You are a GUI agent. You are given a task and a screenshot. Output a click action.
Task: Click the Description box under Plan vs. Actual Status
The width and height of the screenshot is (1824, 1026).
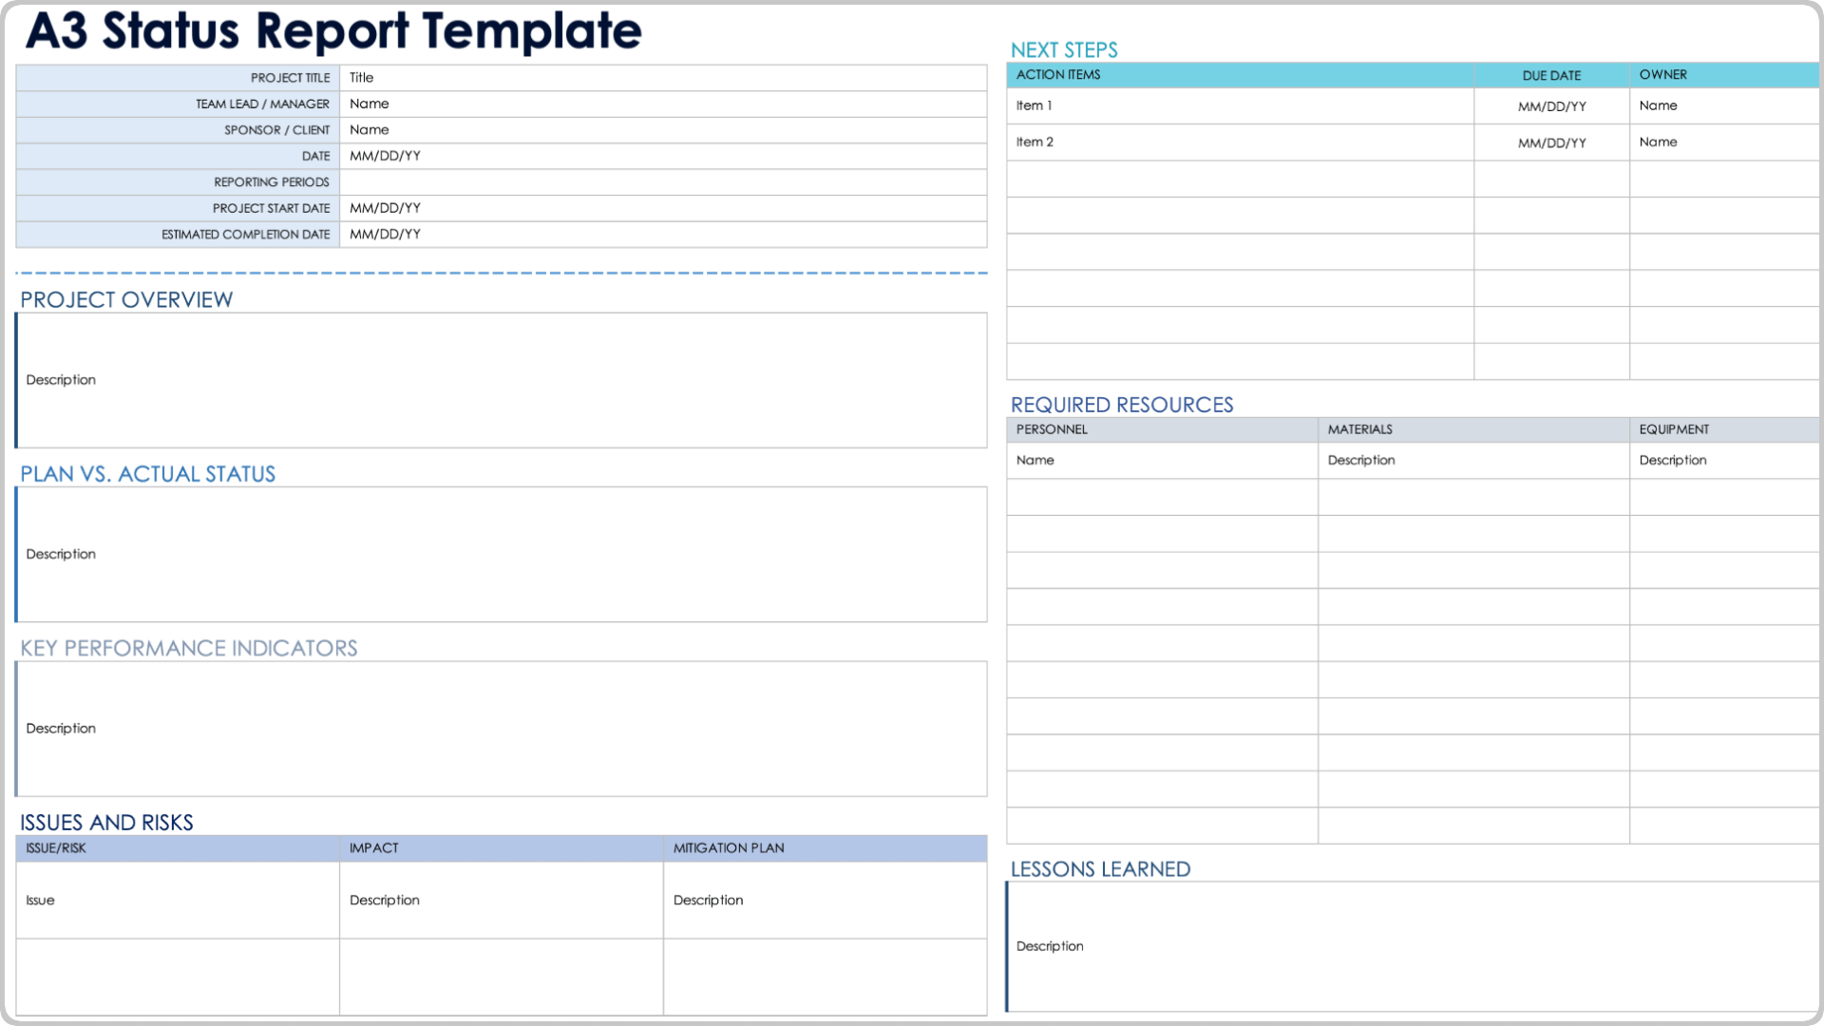(502, 555)
